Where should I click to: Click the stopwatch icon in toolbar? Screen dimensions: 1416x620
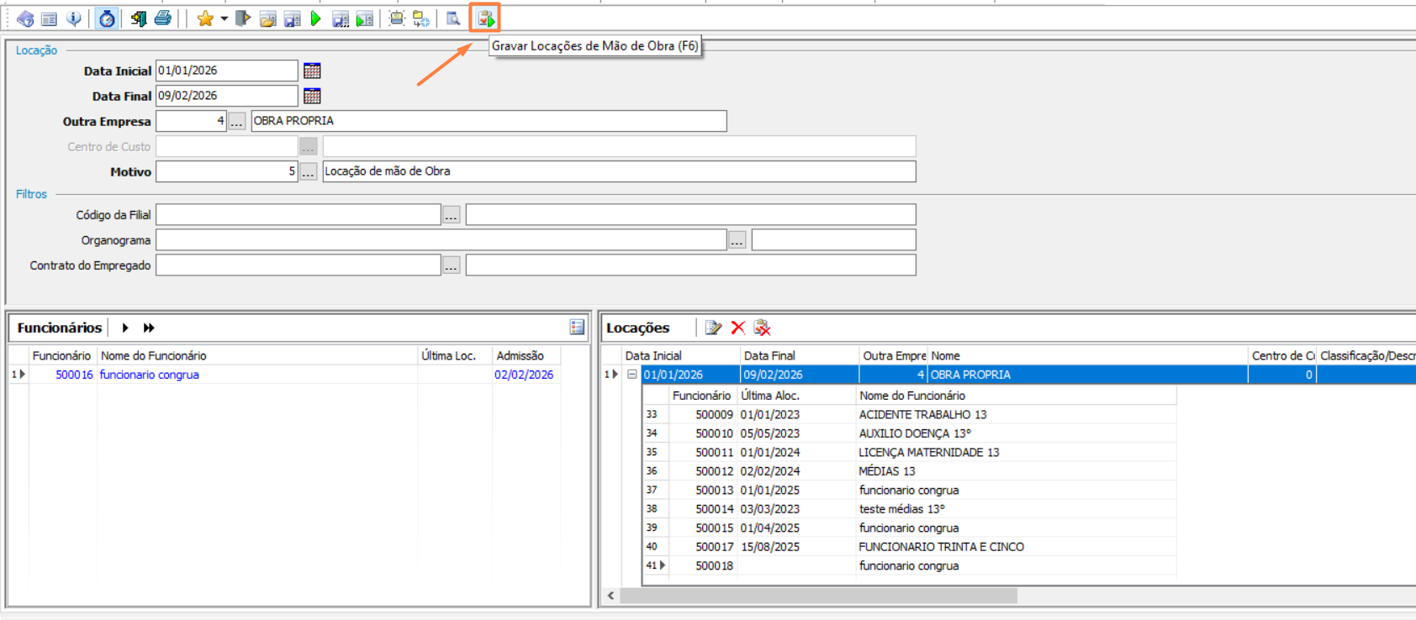coord(107,18)
